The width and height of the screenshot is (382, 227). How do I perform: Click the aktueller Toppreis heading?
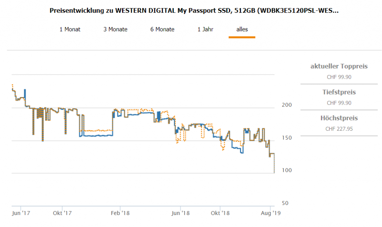339,66
